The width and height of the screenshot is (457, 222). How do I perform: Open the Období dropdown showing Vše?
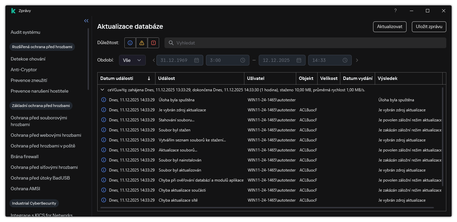(132, 60)
